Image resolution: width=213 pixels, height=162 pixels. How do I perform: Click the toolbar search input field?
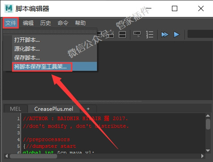[x=200, y=34]
